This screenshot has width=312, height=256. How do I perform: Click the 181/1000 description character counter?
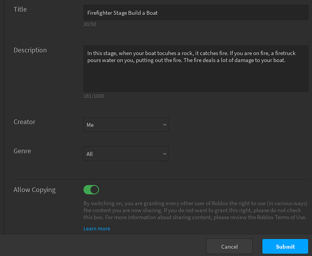(94, 96)
